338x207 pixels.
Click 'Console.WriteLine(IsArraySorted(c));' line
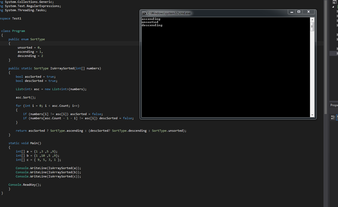tap(49, 176)
